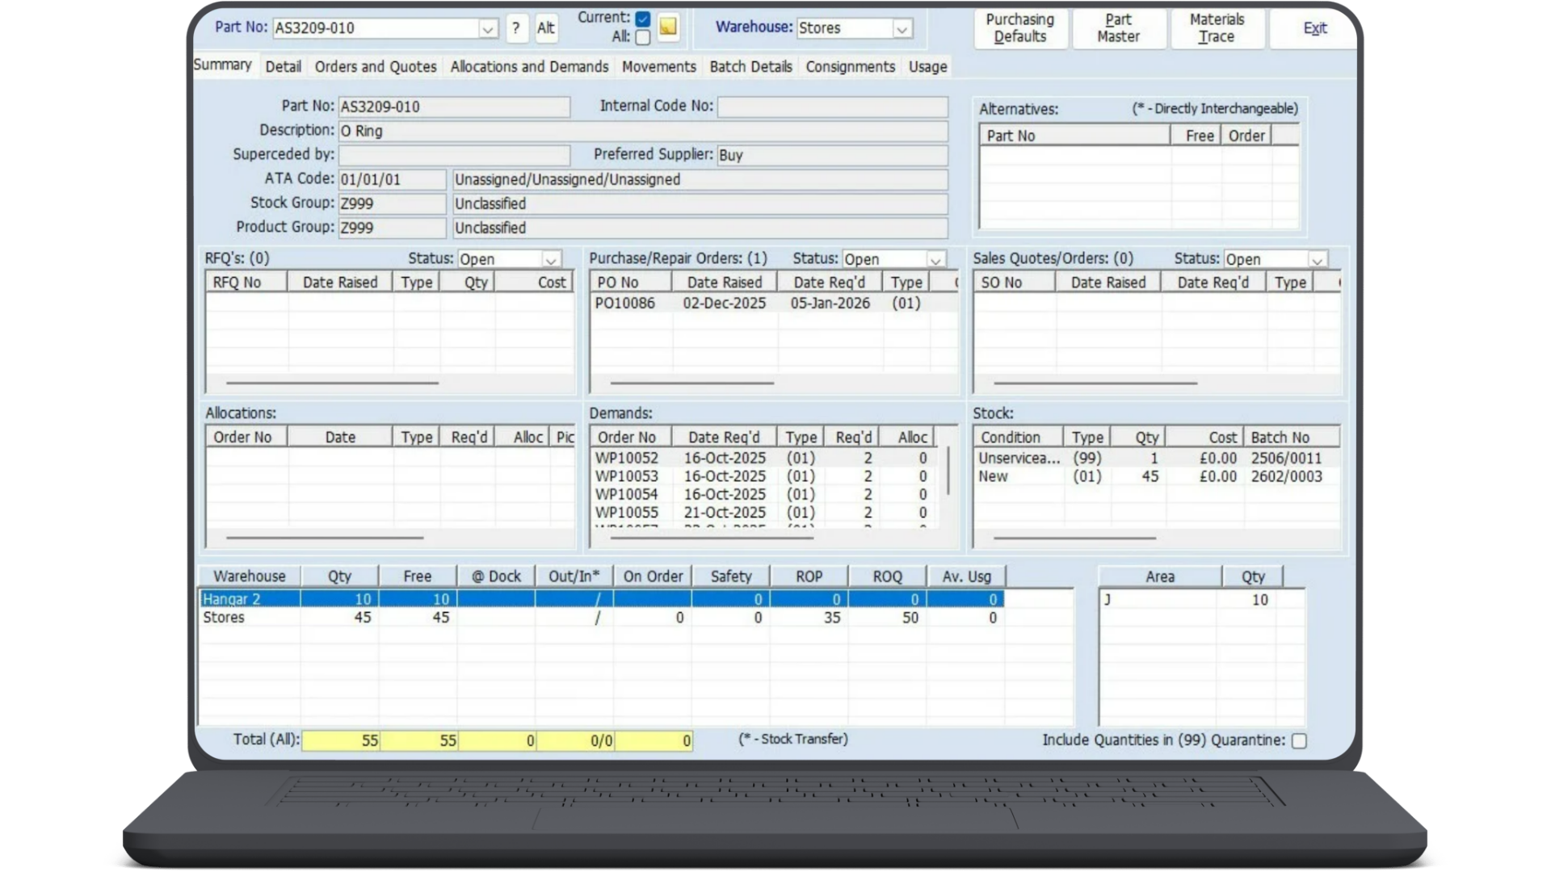Click the Alt button beside part search
1551x872 pixels.
click(546, 28)
